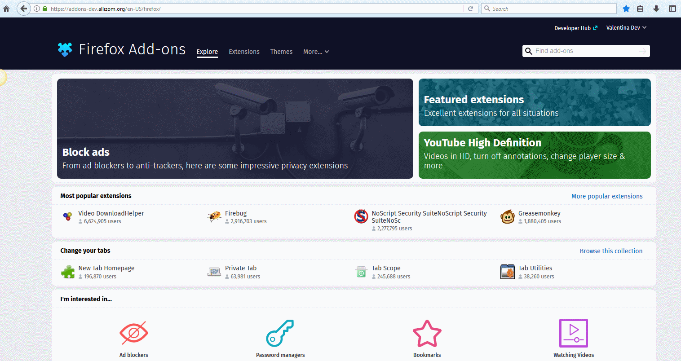The width and height of the screenshot is (681, 361).
Task: Click the Watching Videos category label
Action: [x=574, y=355]
